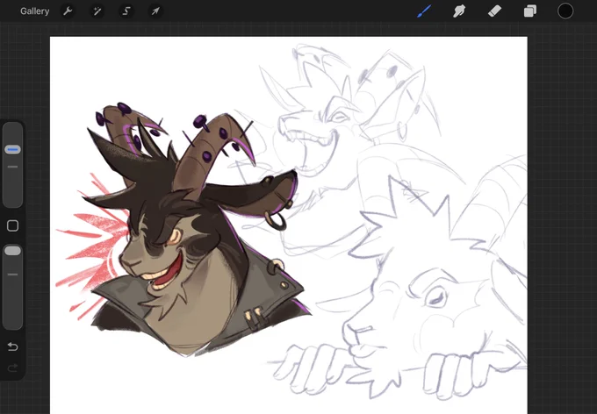Open the Layers panel
The image size is (597, 414).
coord(530,11)
